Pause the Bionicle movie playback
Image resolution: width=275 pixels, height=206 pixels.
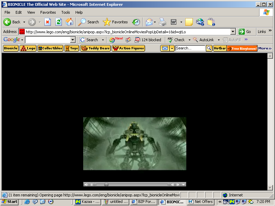91,184
